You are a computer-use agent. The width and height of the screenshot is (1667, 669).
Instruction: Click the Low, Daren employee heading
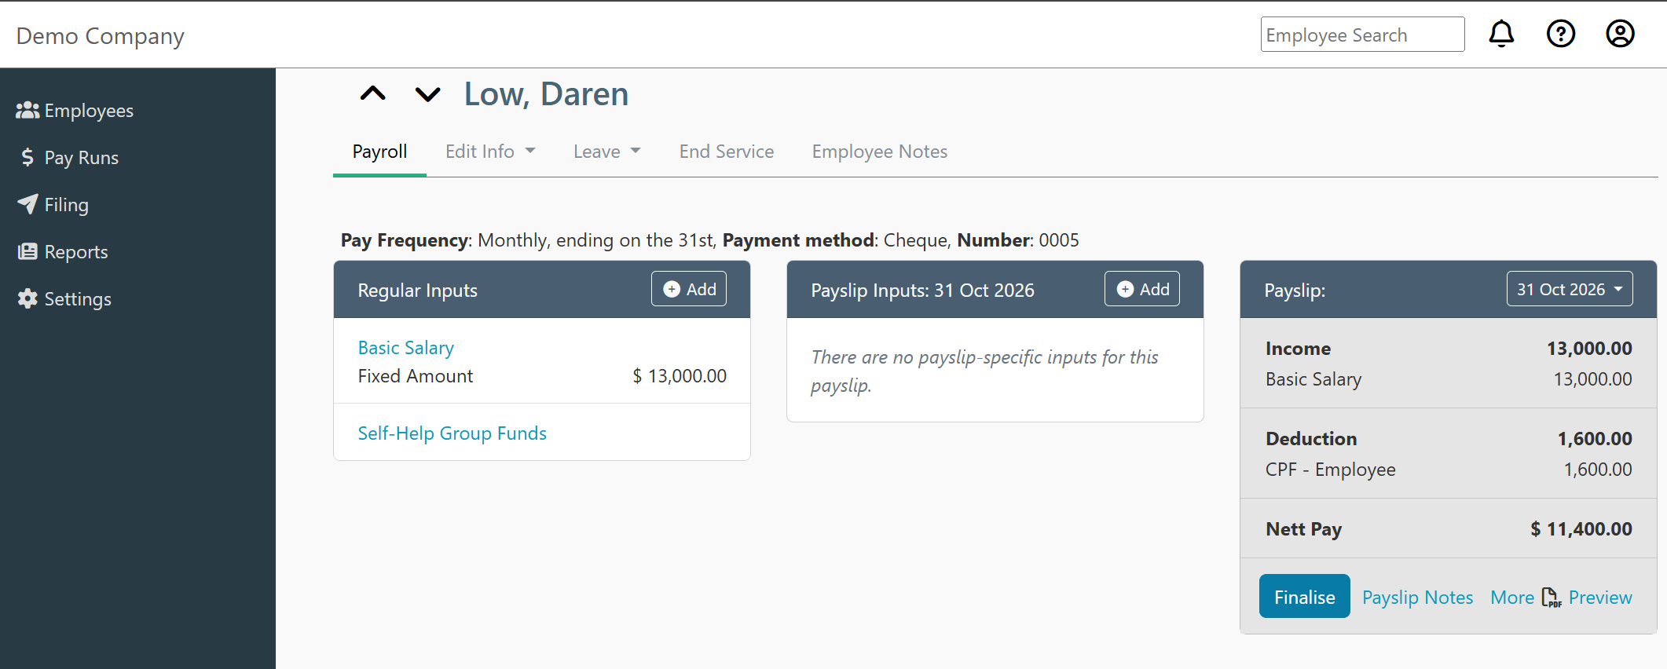547,94
